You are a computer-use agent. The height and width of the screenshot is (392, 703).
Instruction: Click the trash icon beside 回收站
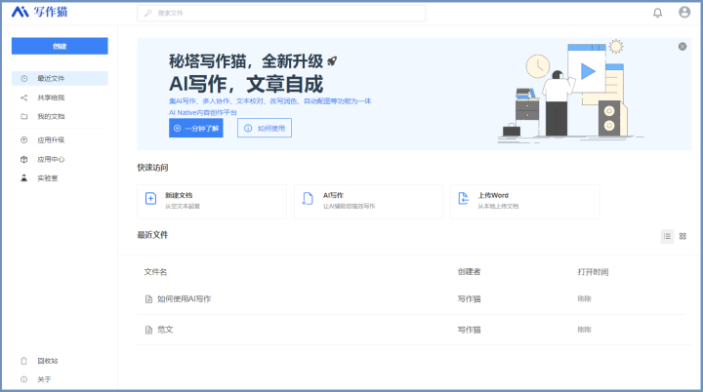(x=24, y=361)
